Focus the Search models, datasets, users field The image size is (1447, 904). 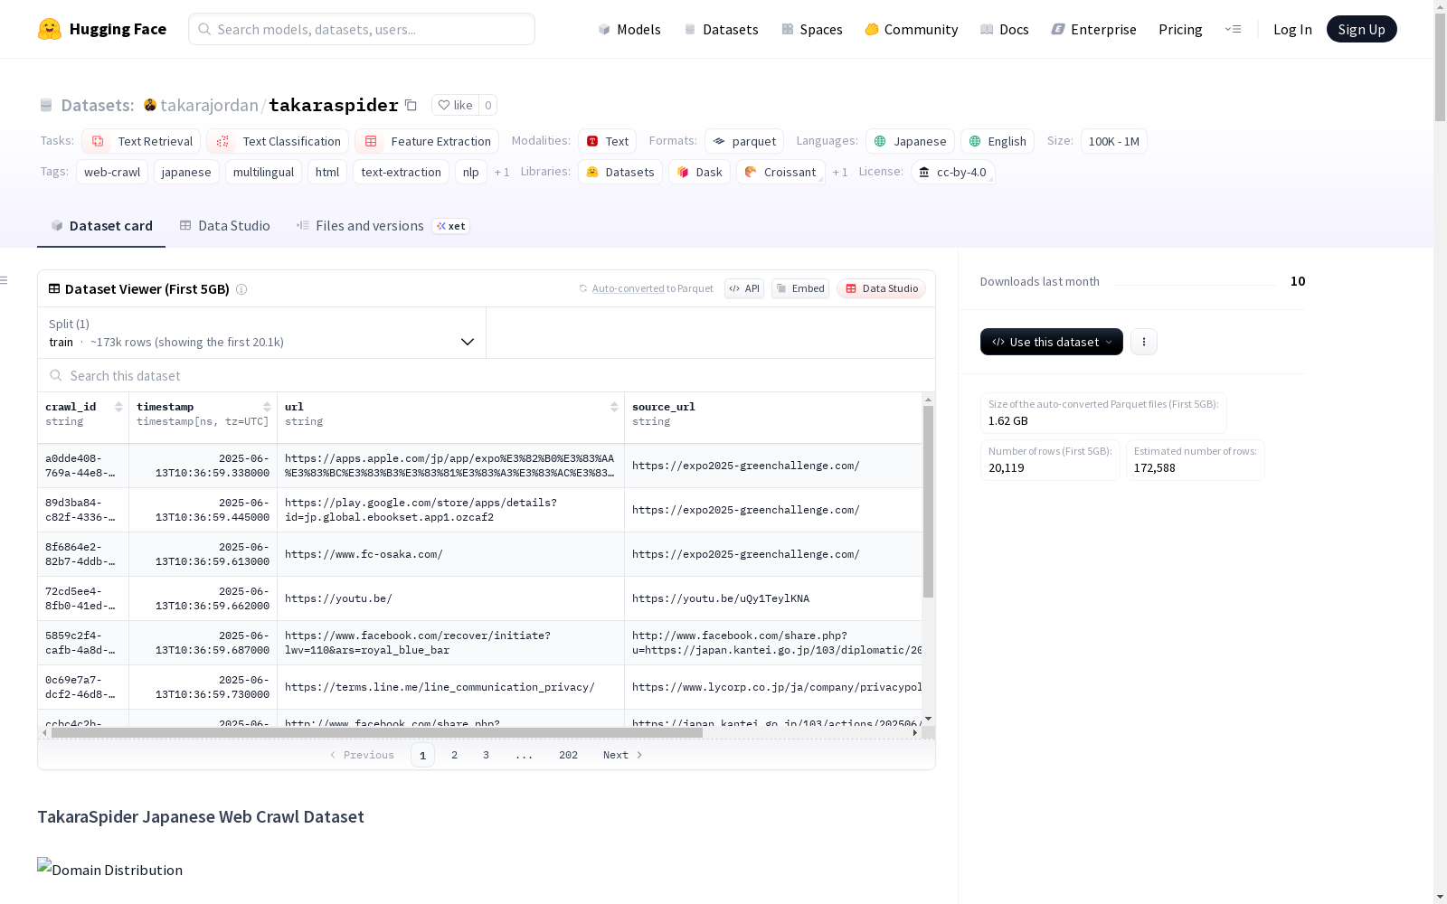coord(362,29)
